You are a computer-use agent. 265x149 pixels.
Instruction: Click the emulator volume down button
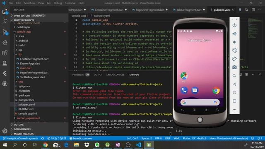pyautogui.click(x=234, y=42)
